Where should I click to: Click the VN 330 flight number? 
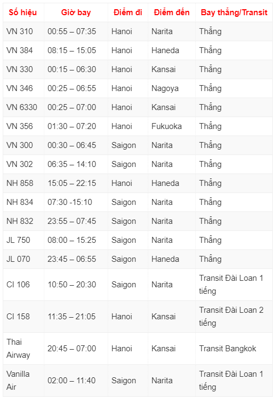point(19,69)
